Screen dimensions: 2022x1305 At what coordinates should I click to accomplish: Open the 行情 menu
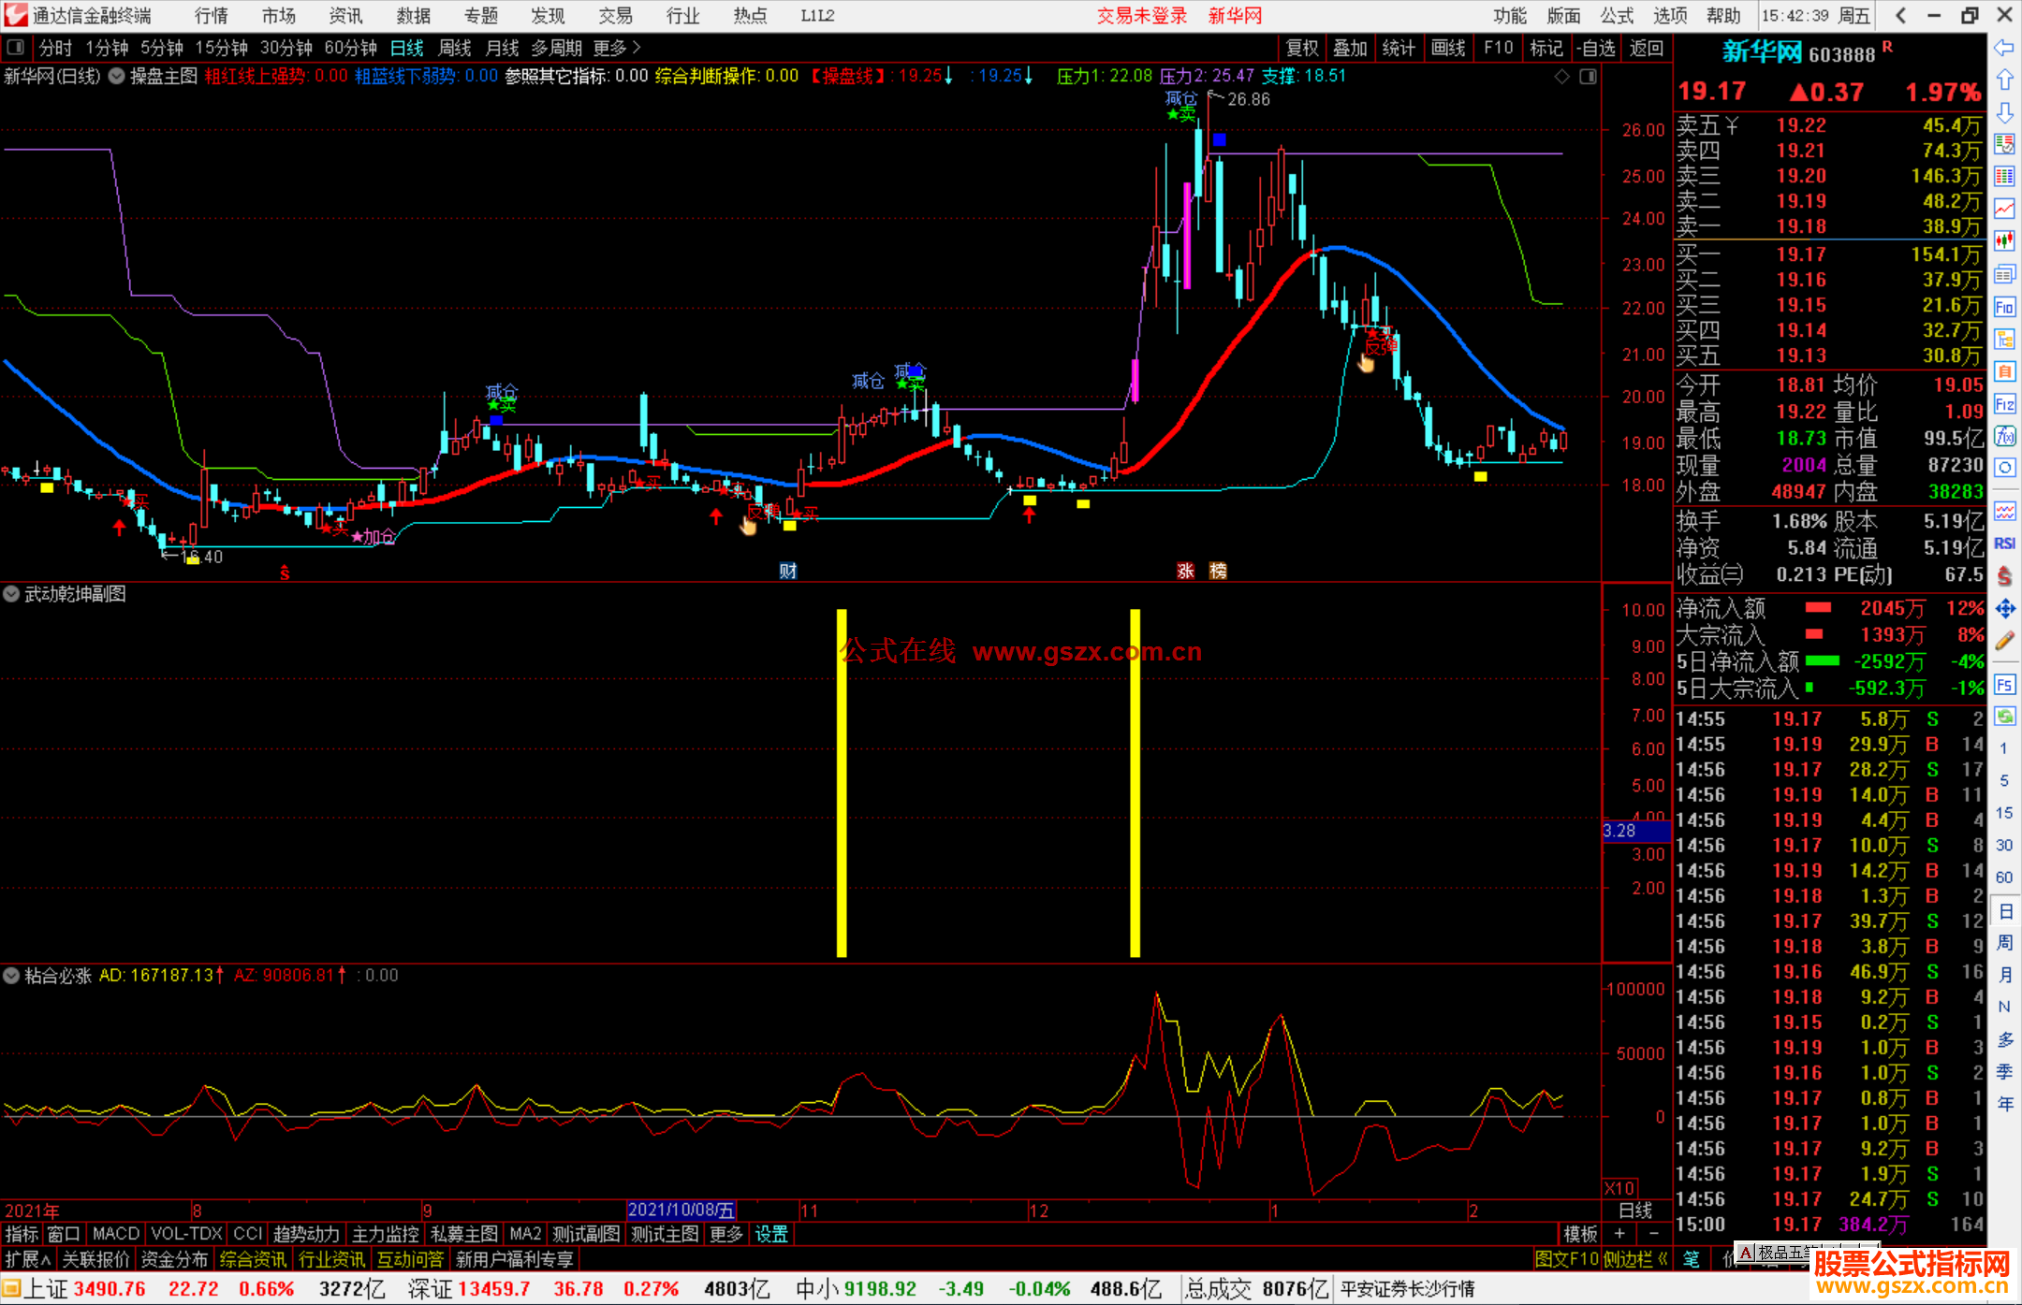tap(212, 16)
